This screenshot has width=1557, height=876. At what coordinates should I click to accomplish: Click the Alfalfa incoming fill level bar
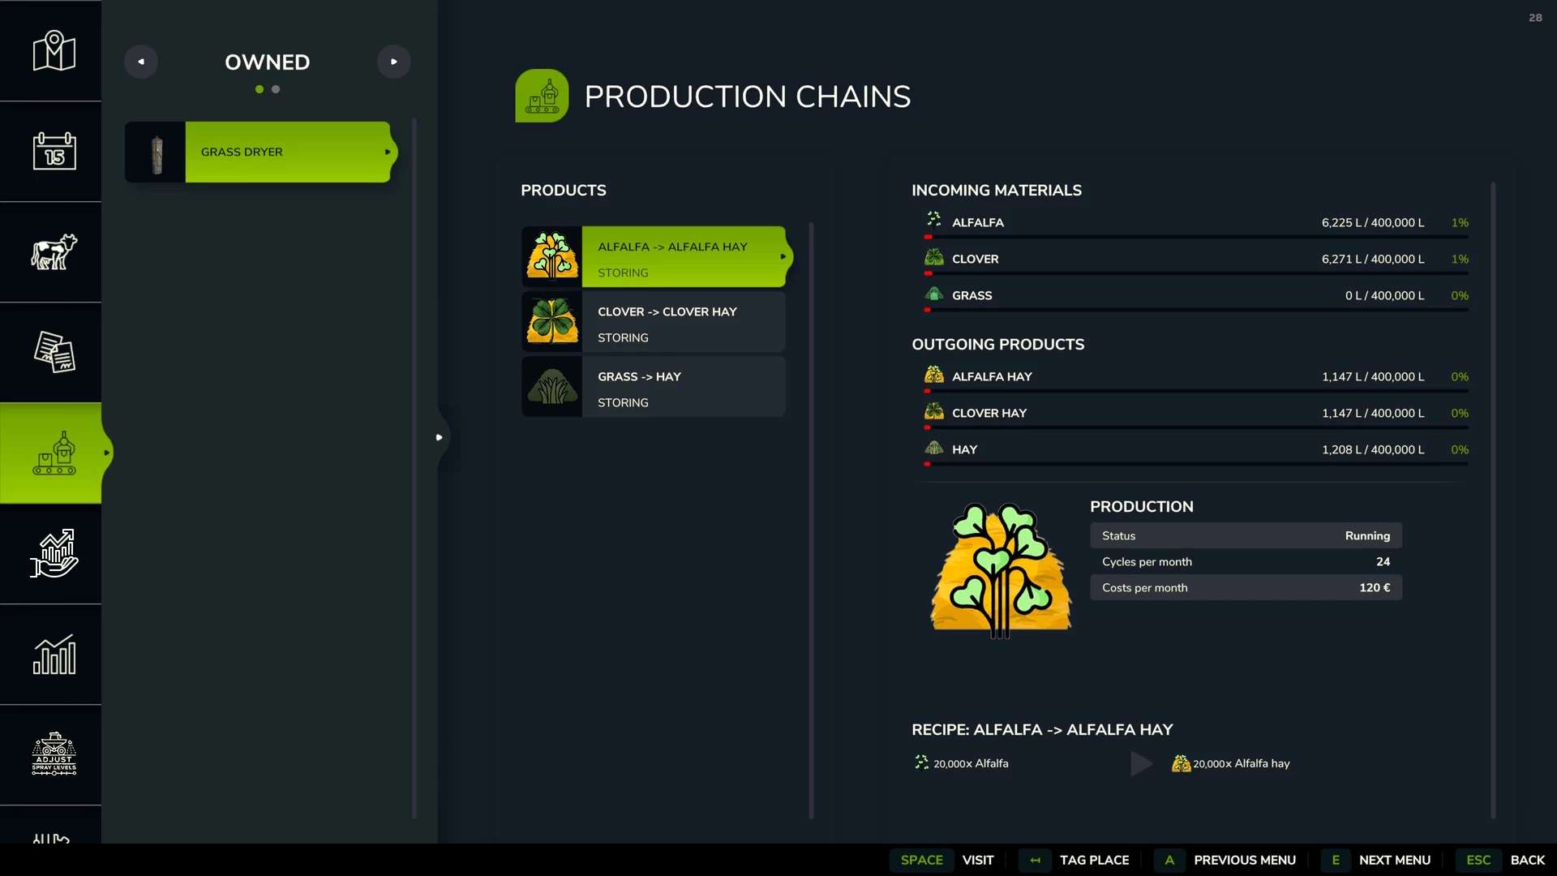[x=1196, y=237]
